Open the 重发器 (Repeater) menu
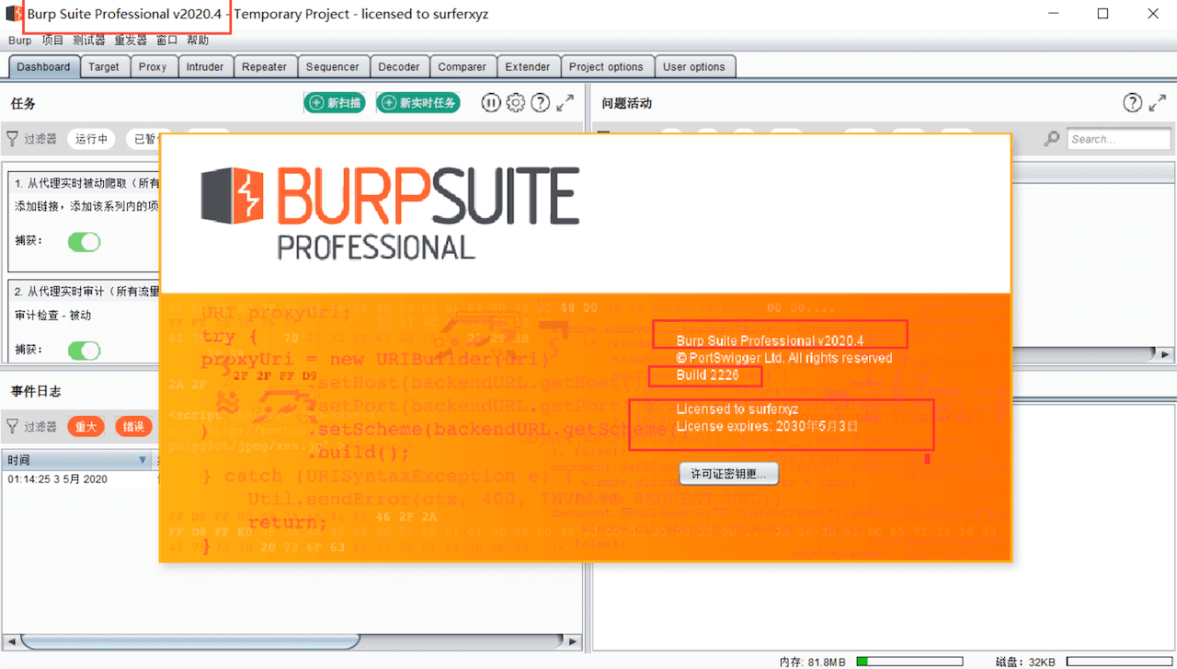This screenshot has height=669, width=1177. click(x=131, y=40)
